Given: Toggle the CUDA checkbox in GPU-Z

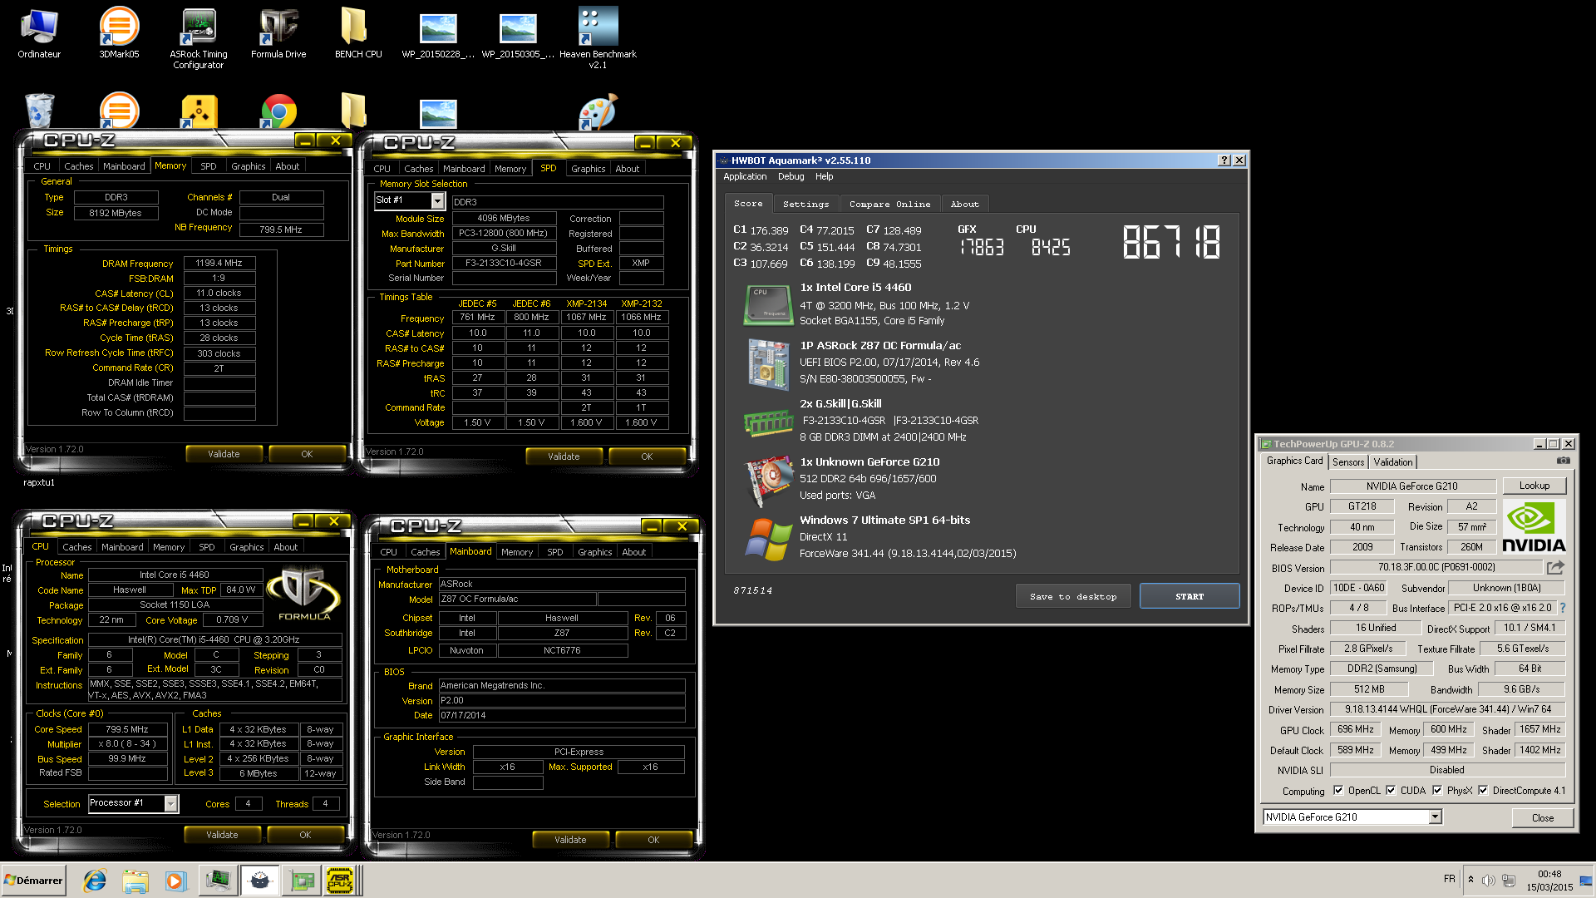Looking at the screenshot, I should tap(1391, 791).
